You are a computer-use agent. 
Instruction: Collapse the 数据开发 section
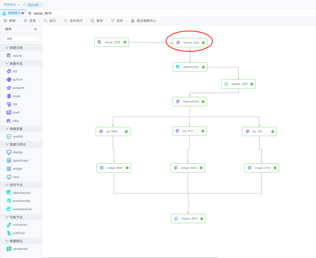tap(14, 64)
